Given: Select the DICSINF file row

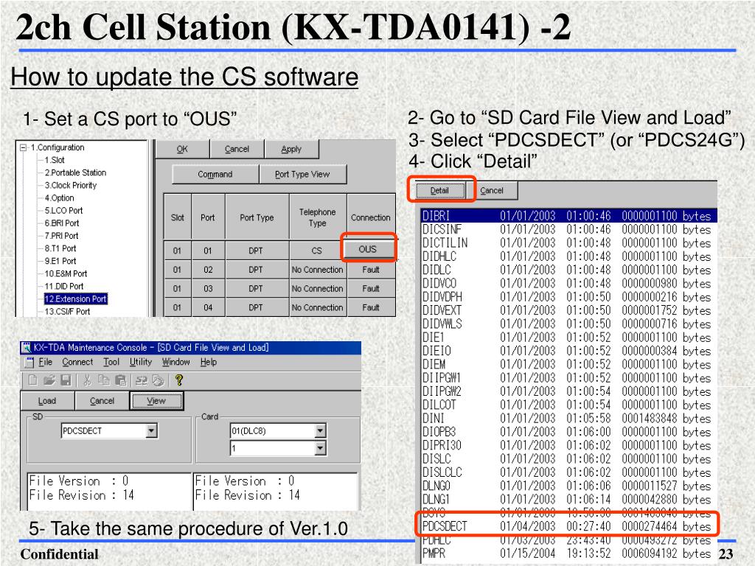Looking at the screenshot, I should (x=568, y=229).
